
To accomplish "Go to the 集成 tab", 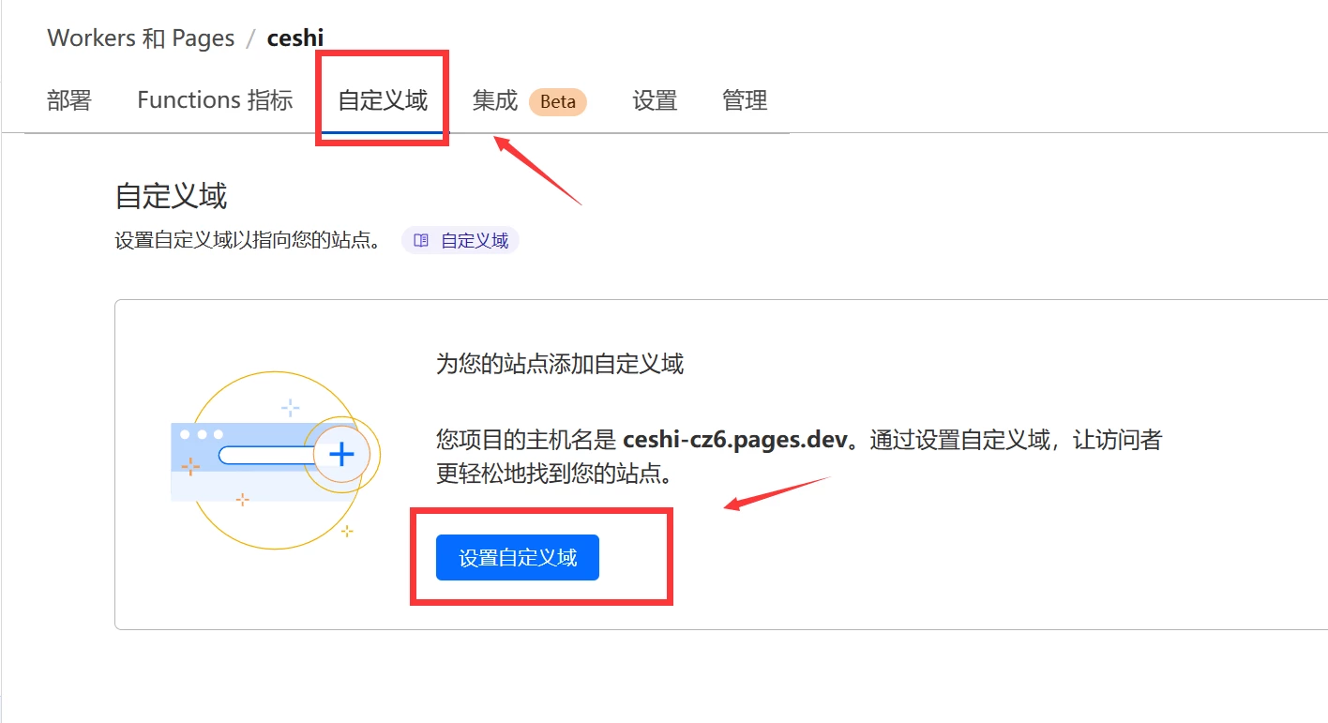I will [495, 100].
